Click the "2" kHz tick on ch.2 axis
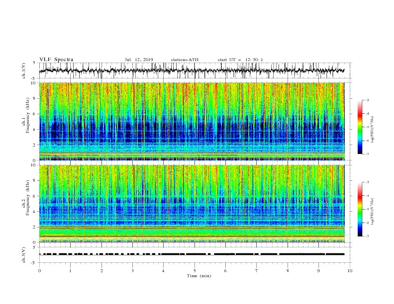 click(35, 227)
